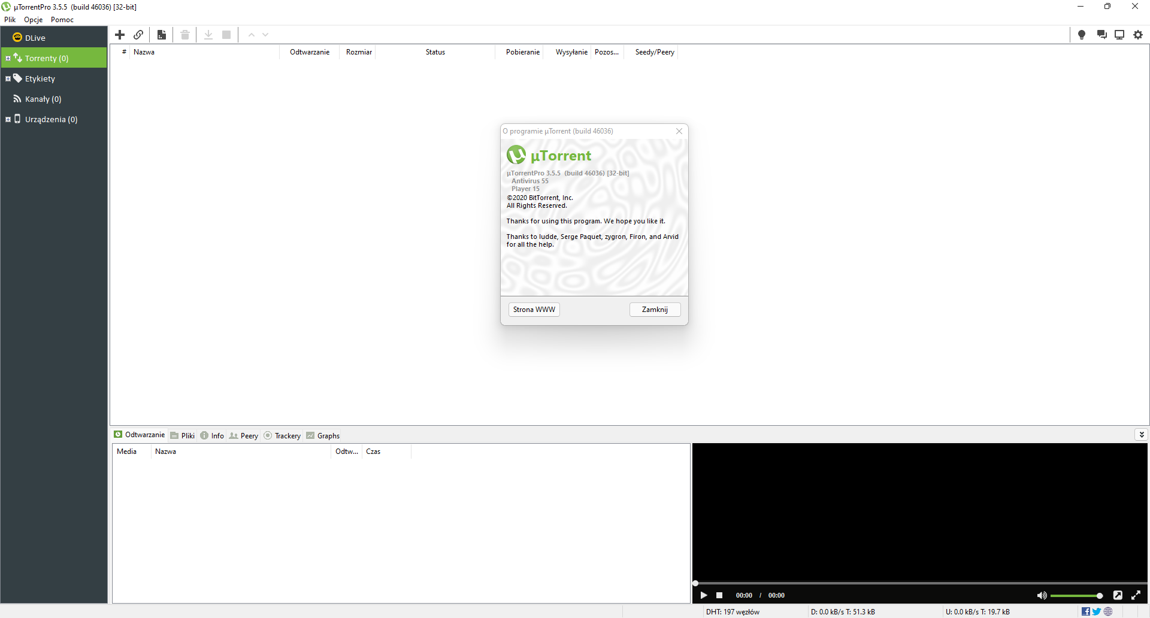
Task: Click Zamknij to close About dialog
Action: [655, 310]
